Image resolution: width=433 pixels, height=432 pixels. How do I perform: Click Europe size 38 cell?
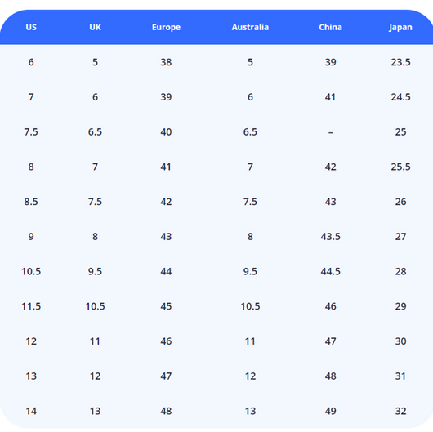(x=166, y=62)
